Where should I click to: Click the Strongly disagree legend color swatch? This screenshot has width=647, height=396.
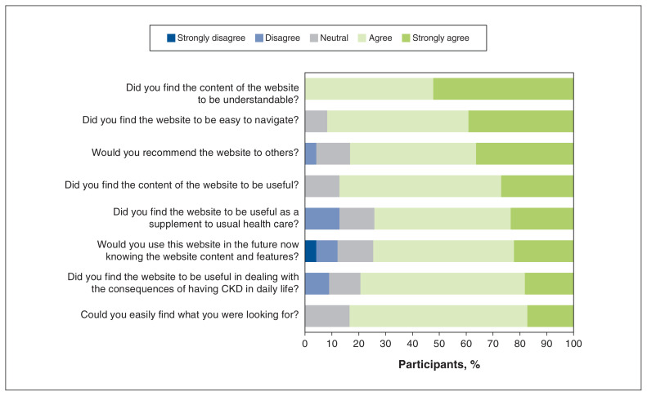point(171,38)
